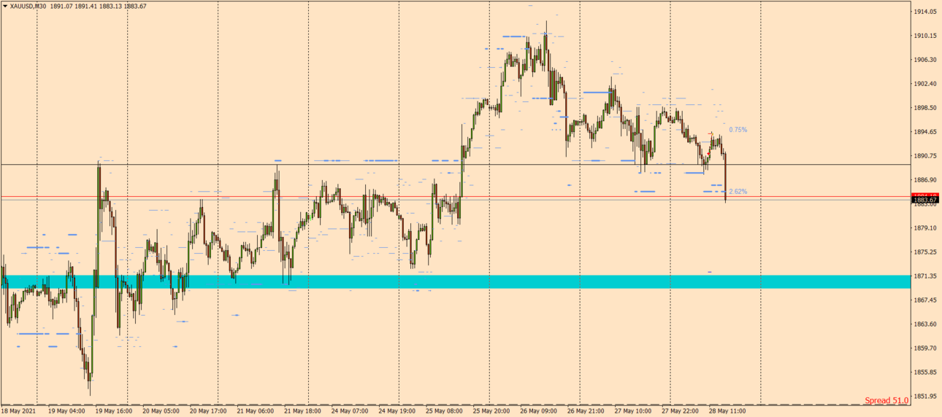Click the 19 May 04:00 time label
This screenshot has height=417, width=942.
click(66, 411)
